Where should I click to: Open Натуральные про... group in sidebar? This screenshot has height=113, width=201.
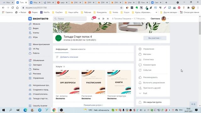[39, 85]
